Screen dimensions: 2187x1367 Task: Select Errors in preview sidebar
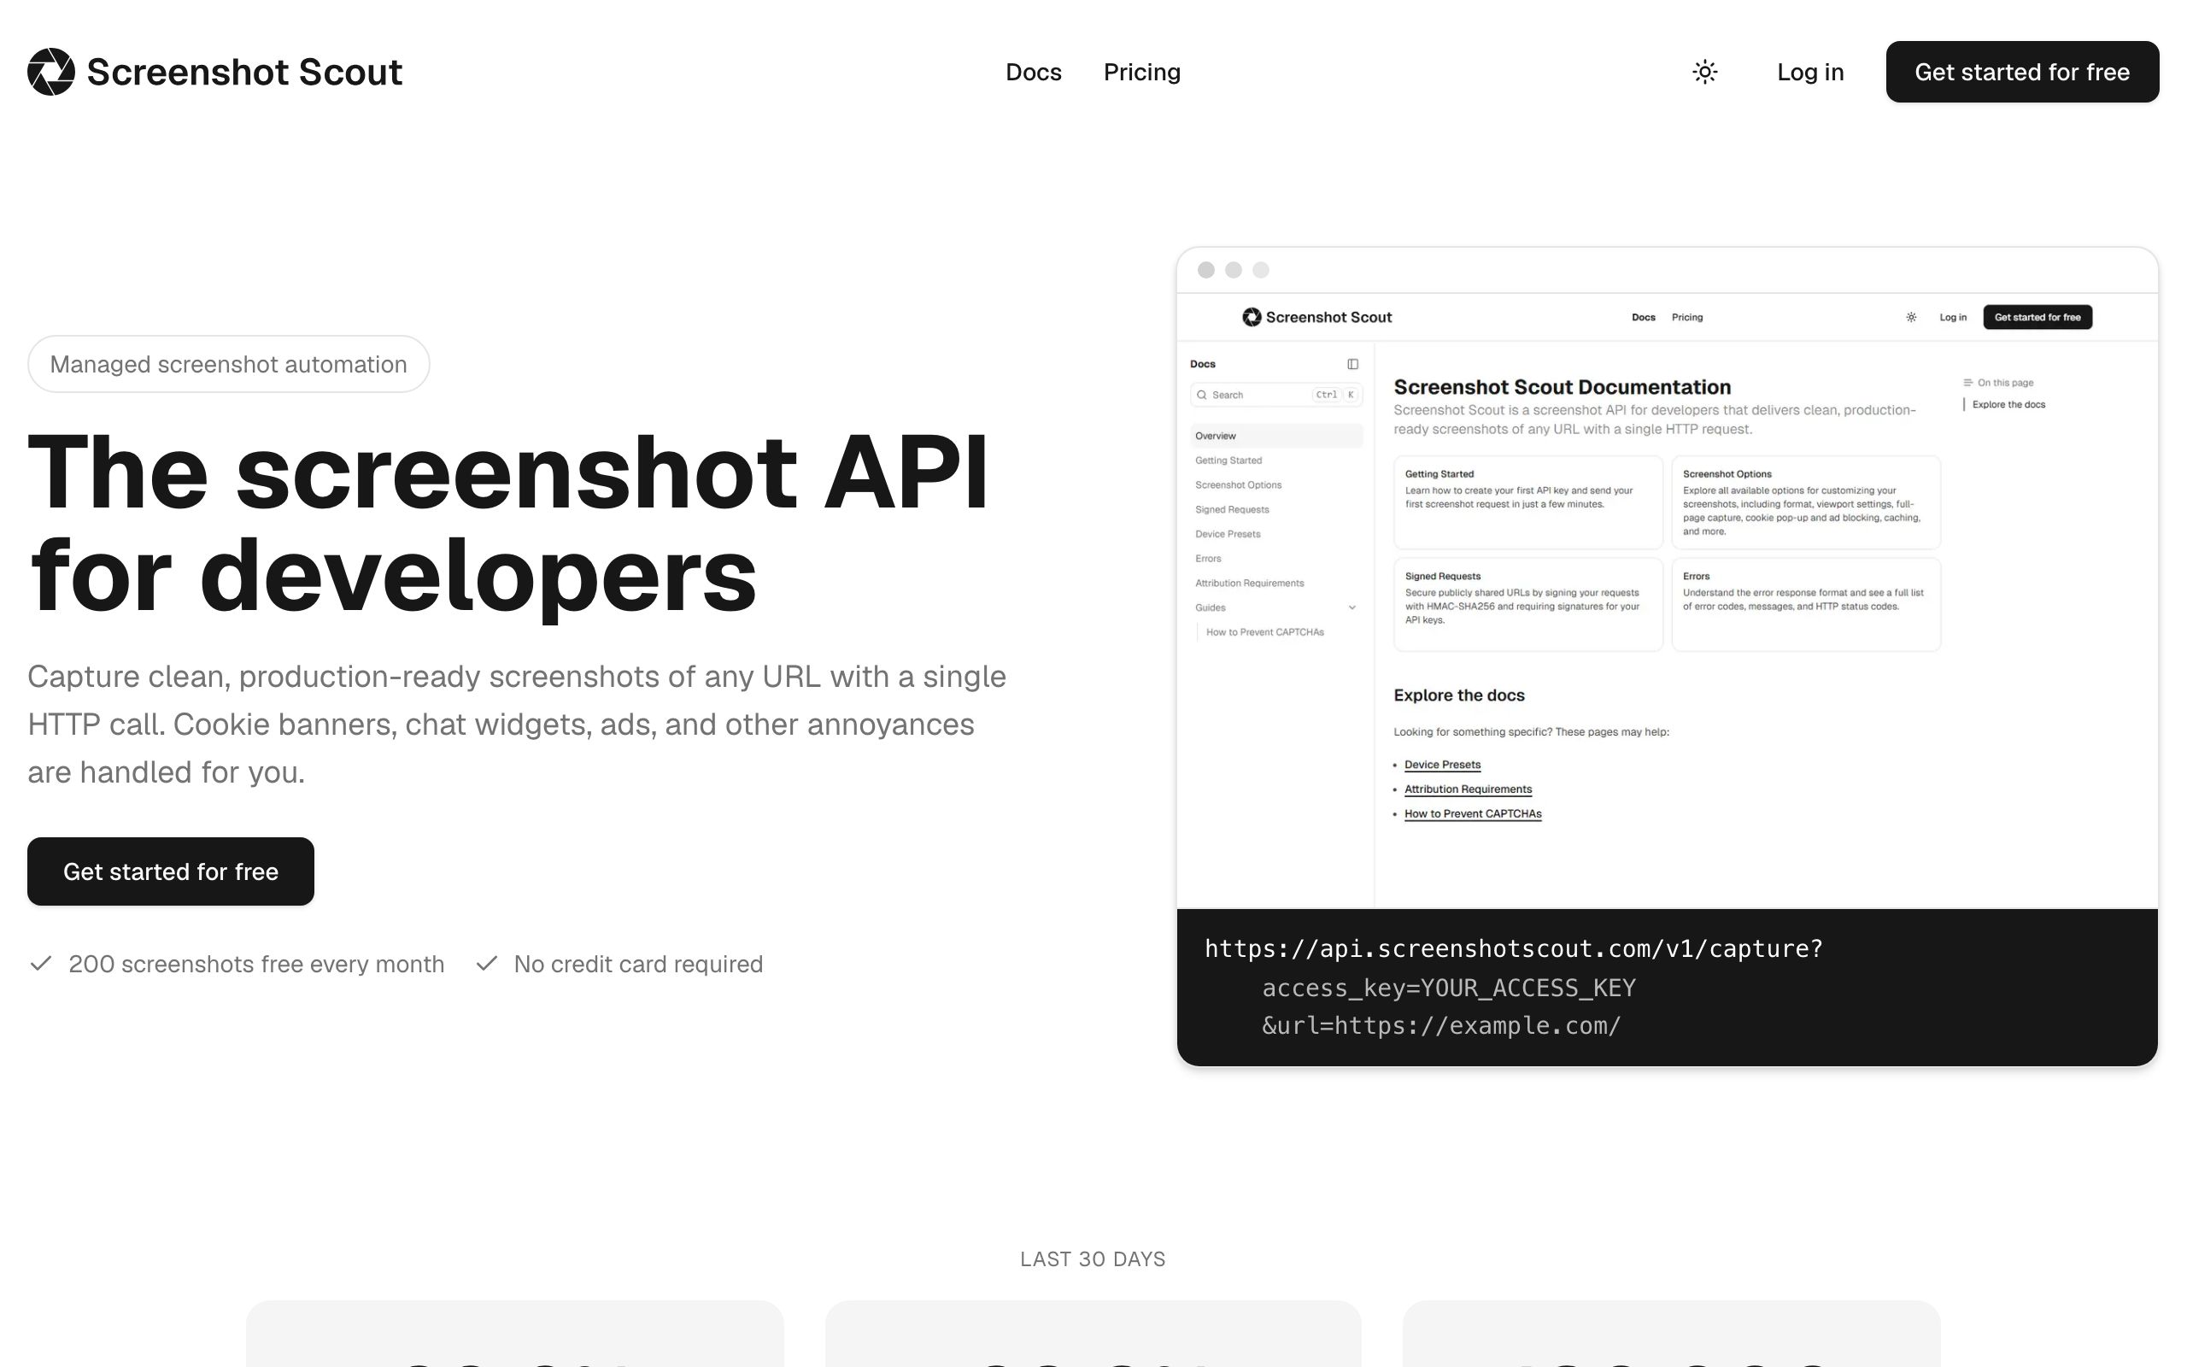(x=1207, y=558)
